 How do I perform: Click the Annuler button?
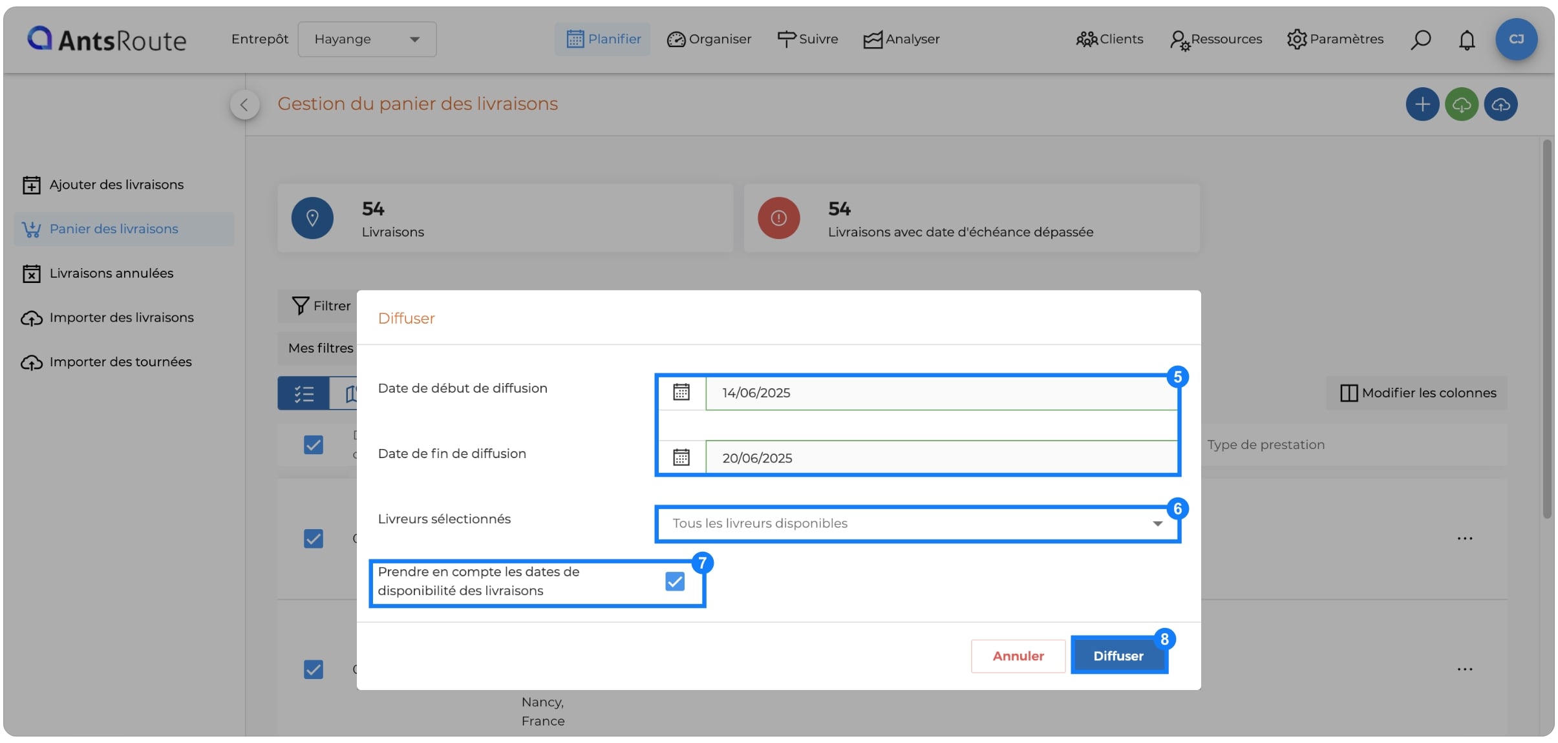(1018, 656)
